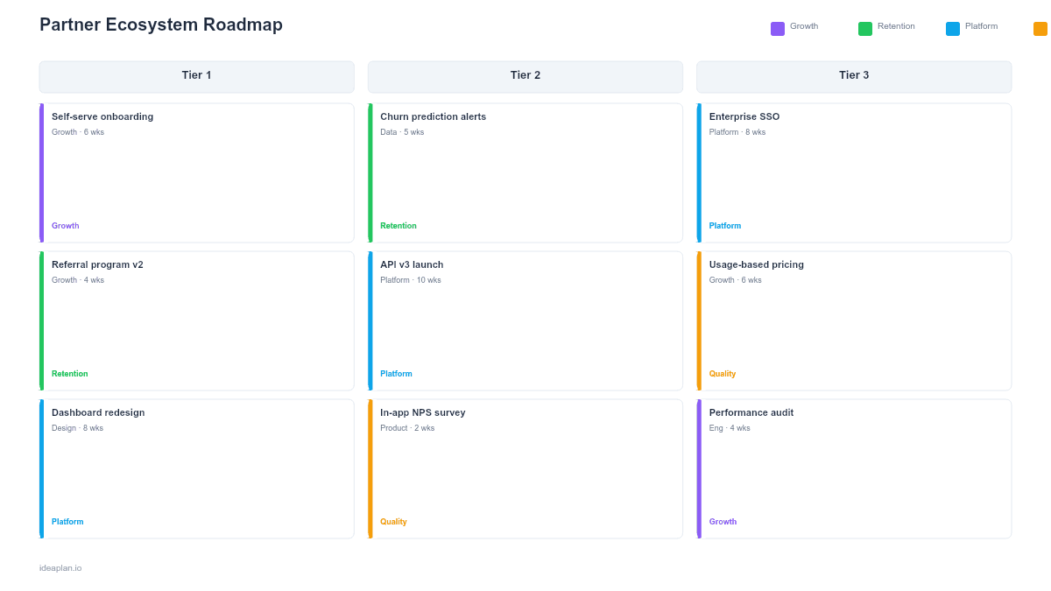This screenshot has height=591, width=1051.
Task: Open the Referral program v2 card
Action: point(196,320)
